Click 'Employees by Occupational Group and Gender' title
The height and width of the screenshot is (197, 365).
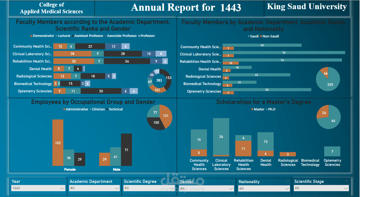pyautogui.click(x=93, y=102)
